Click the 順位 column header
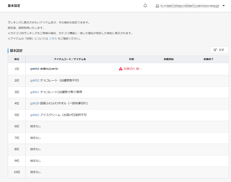Image resolution: width=231 pixels, height=182 pixels. click(17, 59)
